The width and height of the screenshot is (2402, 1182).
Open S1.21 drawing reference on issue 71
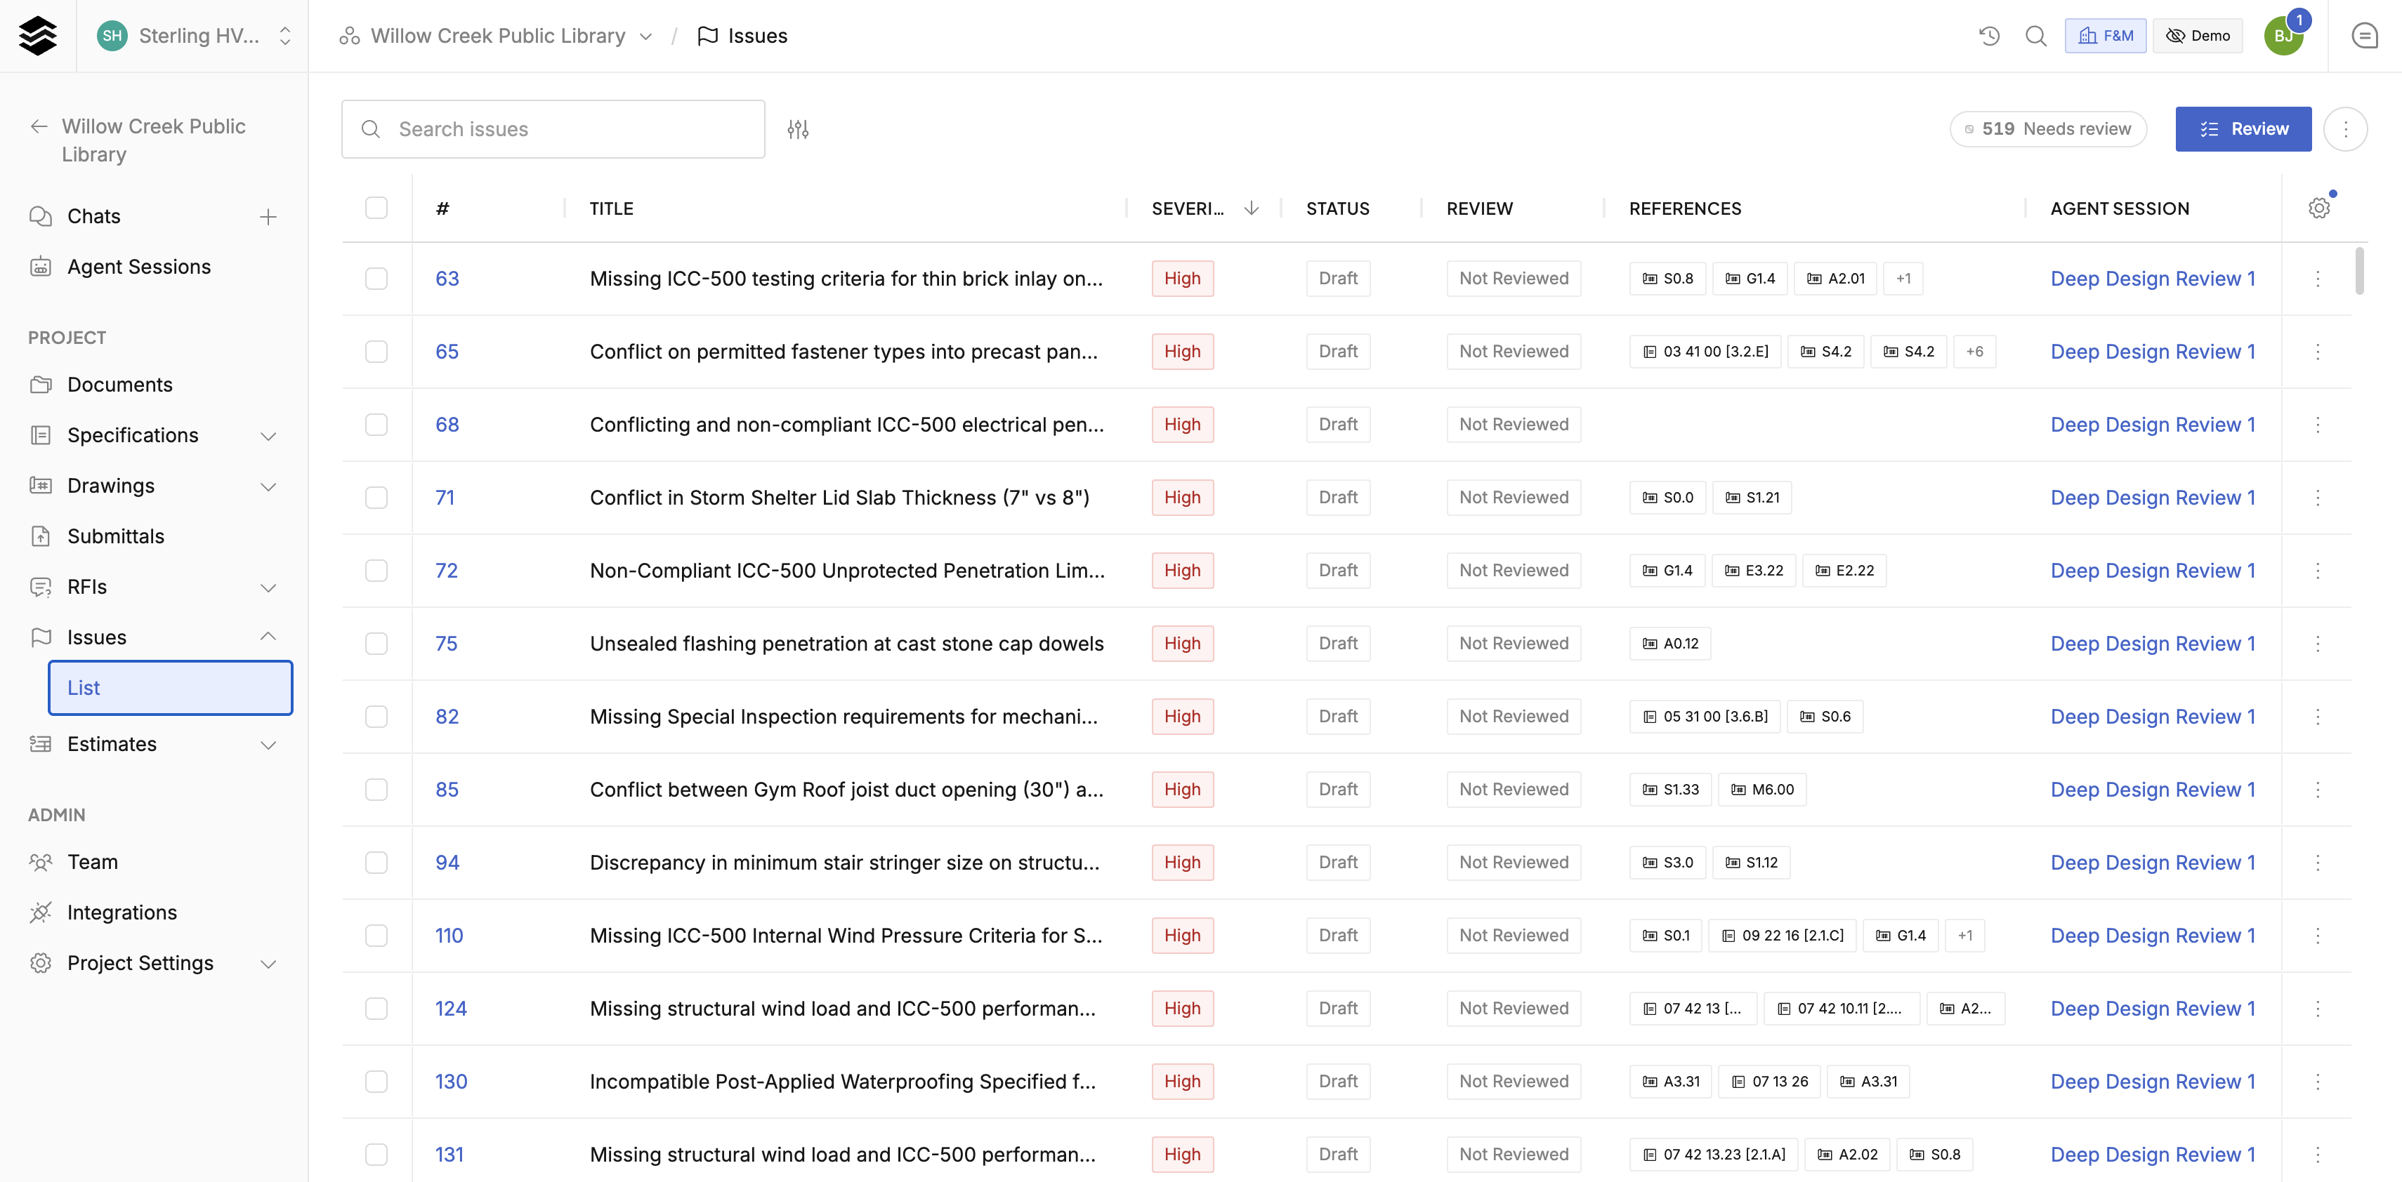(x=1751, y=498)
